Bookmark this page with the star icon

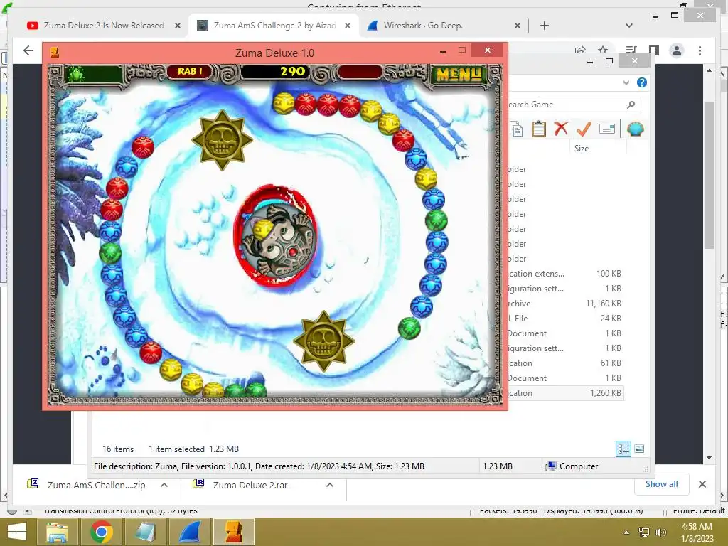point(603,50)
